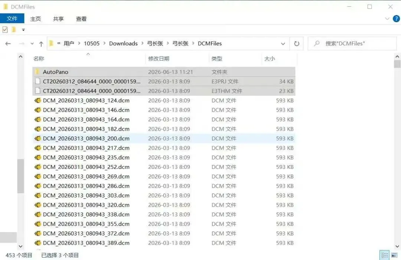Click the refresh button beside the address bar
Image resolution: width=401 pixels, height=260 pixels.
[x=296, y=44]
